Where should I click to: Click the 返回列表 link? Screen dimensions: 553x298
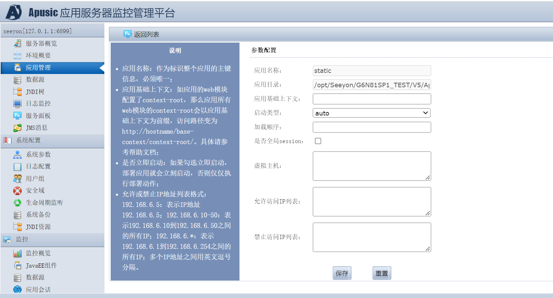pyautogui.click(x=147, y=34)
